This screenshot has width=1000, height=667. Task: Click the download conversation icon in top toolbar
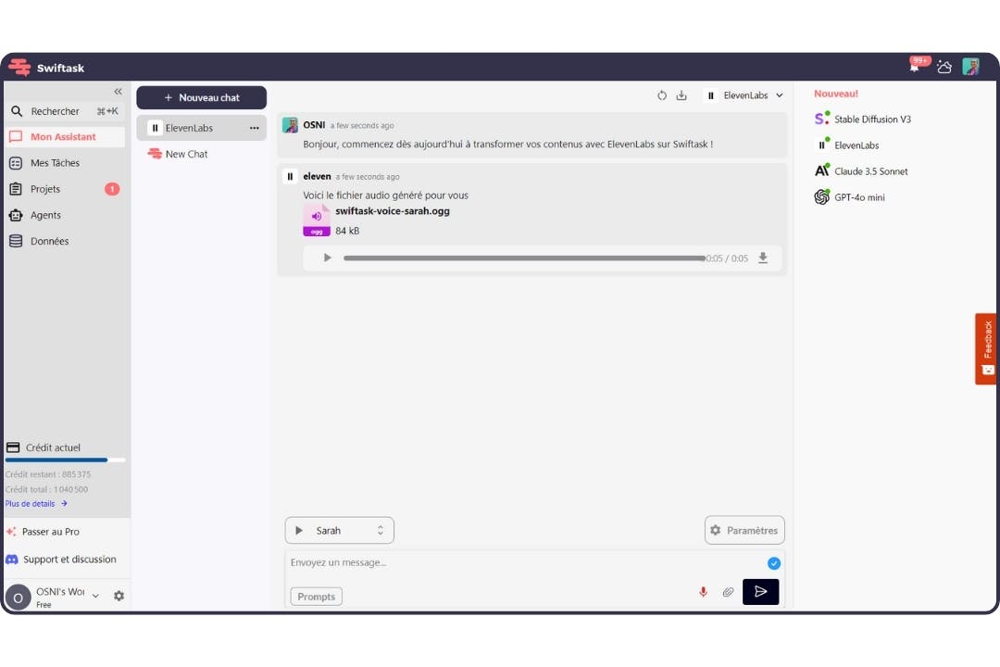(681, 95)
